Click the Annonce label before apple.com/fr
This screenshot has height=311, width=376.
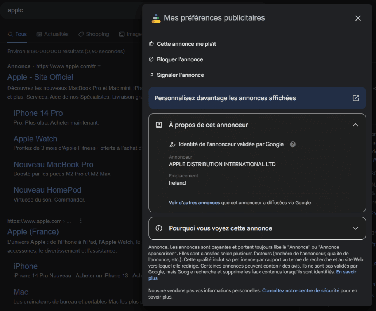19,66
